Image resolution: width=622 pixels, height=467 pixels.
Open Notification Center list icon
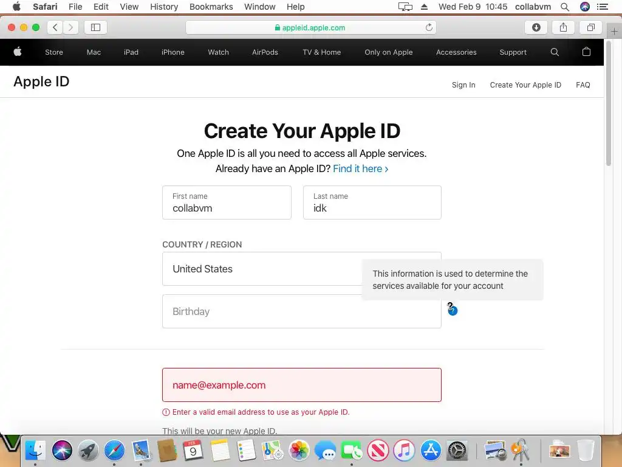(x=603, y=7)
